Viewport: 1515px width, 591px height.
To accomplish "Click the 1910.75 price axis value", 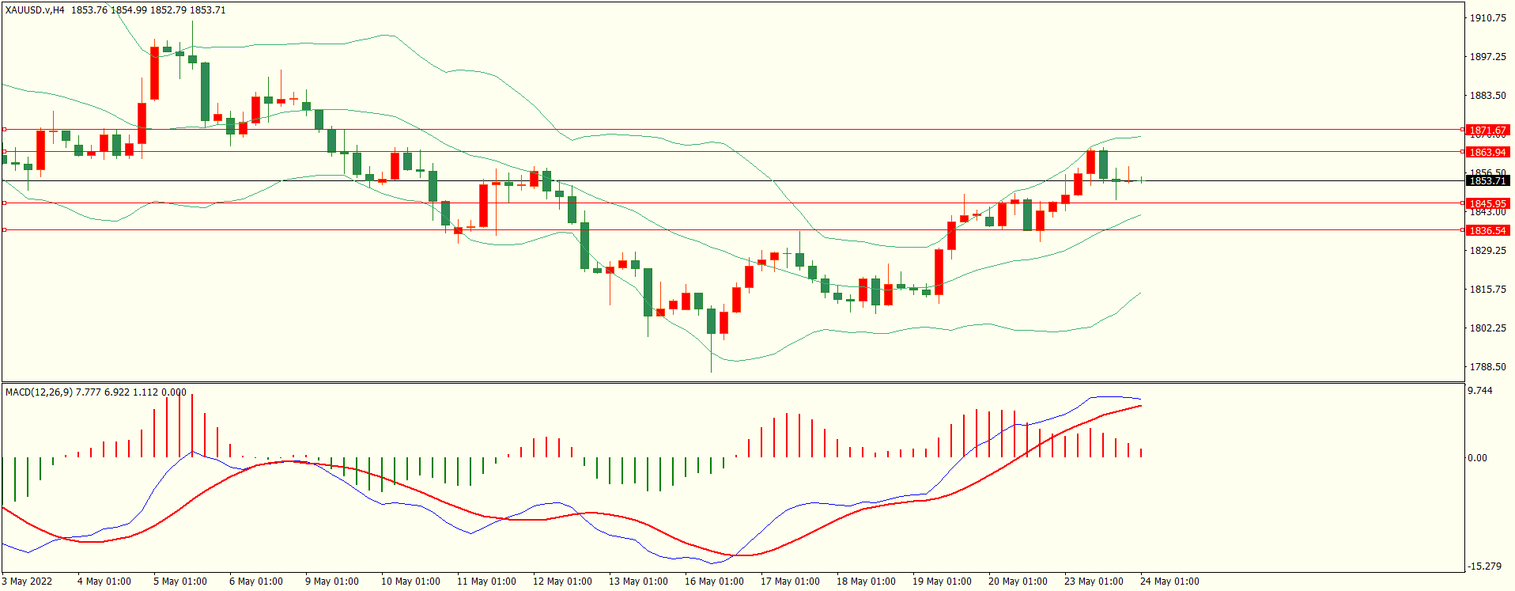I will coord(1487,17).
